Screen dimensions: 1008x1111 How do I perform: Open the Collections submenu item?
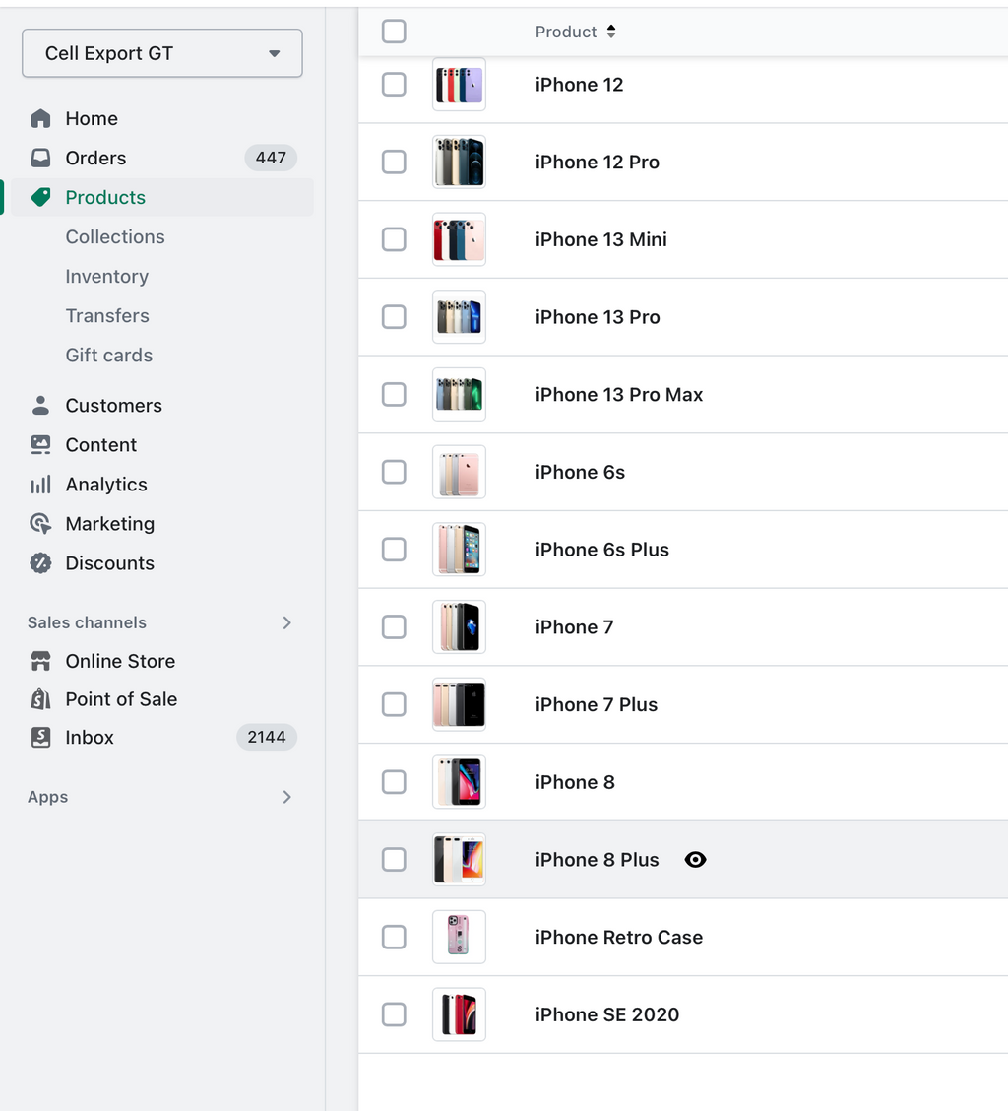coord(115,236)
